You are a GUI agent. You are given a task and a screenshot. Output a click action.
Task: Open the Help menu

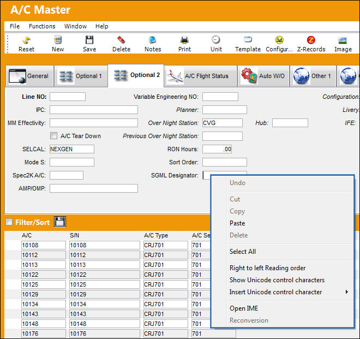101,26
